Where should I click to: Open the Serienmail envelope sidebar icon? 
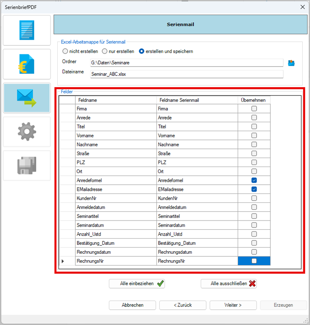(x=27, y=98)
